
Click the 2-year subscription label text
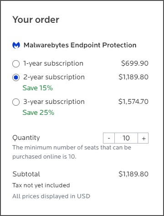point(54,77)
